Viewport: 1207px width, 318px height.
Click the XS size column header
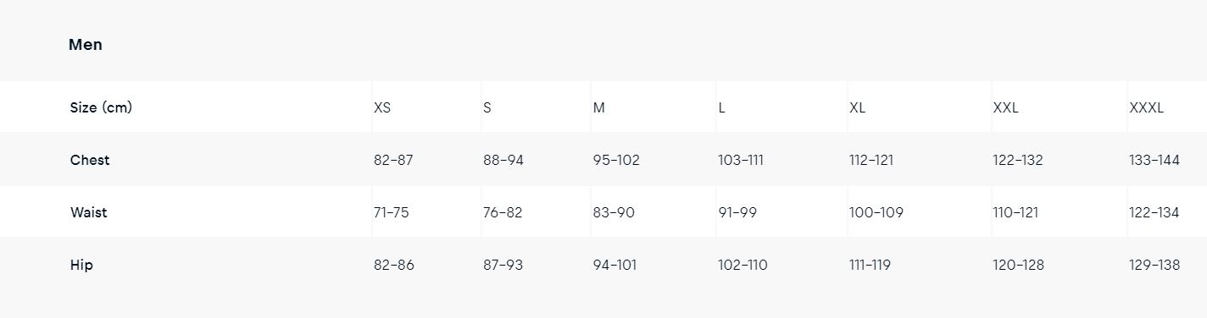(382, 108)
